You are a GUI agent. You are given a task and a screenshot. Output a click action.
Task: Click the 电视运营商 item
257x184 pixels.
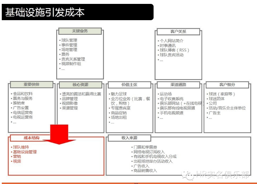click(x=23, y=117)
